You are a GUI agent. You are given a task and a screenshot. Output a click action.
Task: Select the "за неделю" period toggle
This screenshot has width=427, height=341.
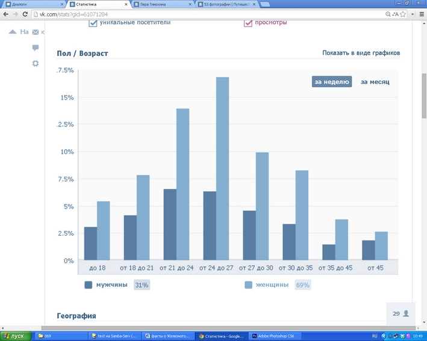click(x=331, y=82)
